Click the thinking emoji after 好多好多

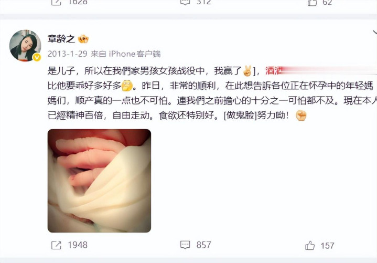127,86
